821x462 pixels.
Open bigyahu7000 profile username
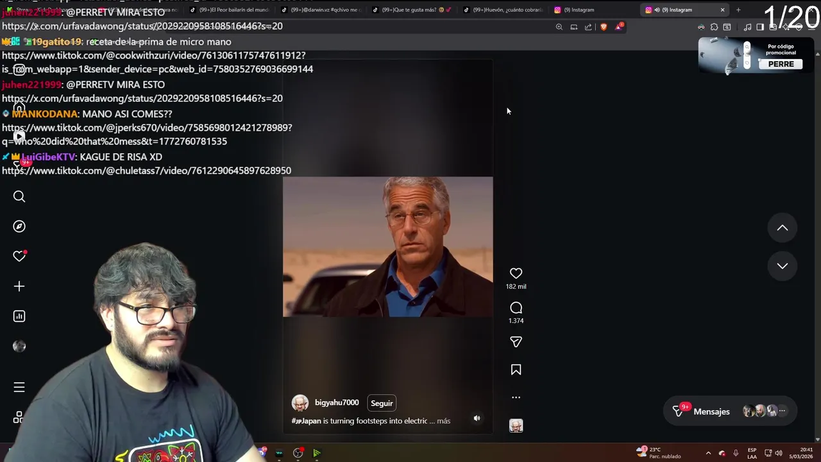(337, 402)
